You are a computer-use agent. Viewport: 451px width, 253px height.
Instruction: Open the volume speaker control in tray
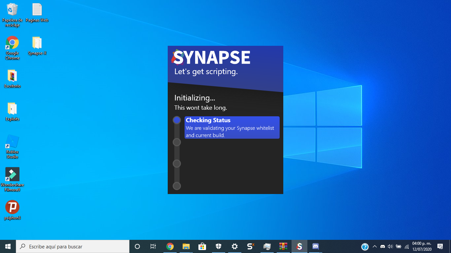point(390,246)
